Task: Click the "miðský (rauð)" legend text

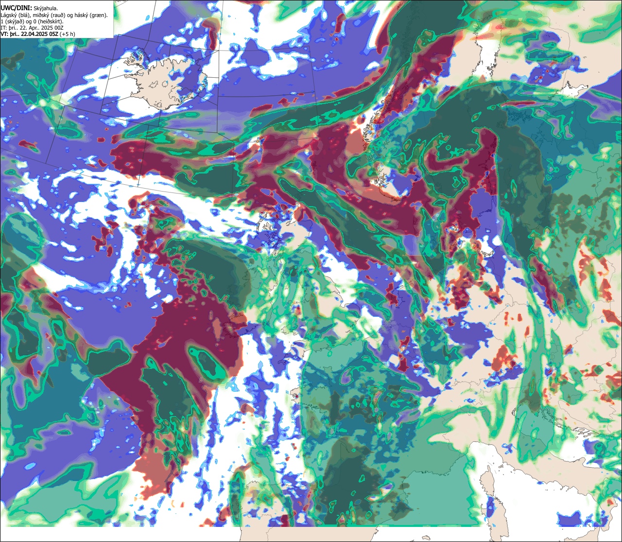Action: [49, 15]
